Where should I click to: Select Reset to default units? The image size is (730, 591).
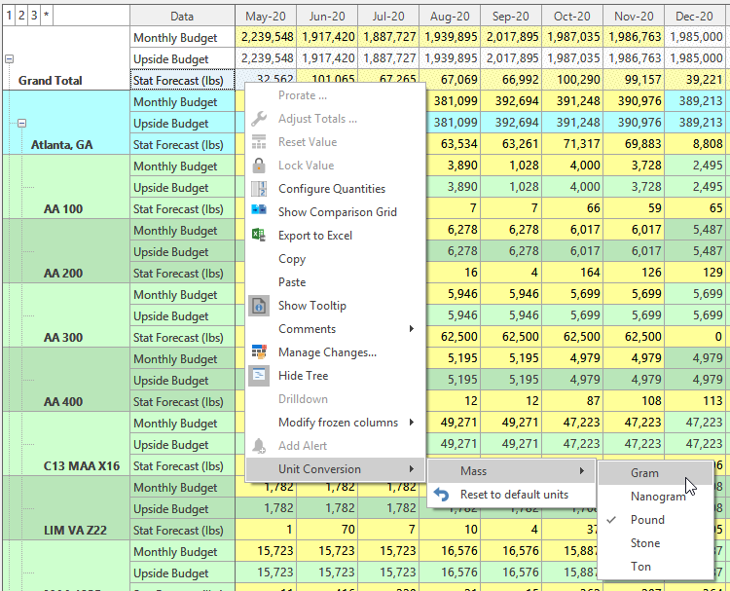(511, 495)
